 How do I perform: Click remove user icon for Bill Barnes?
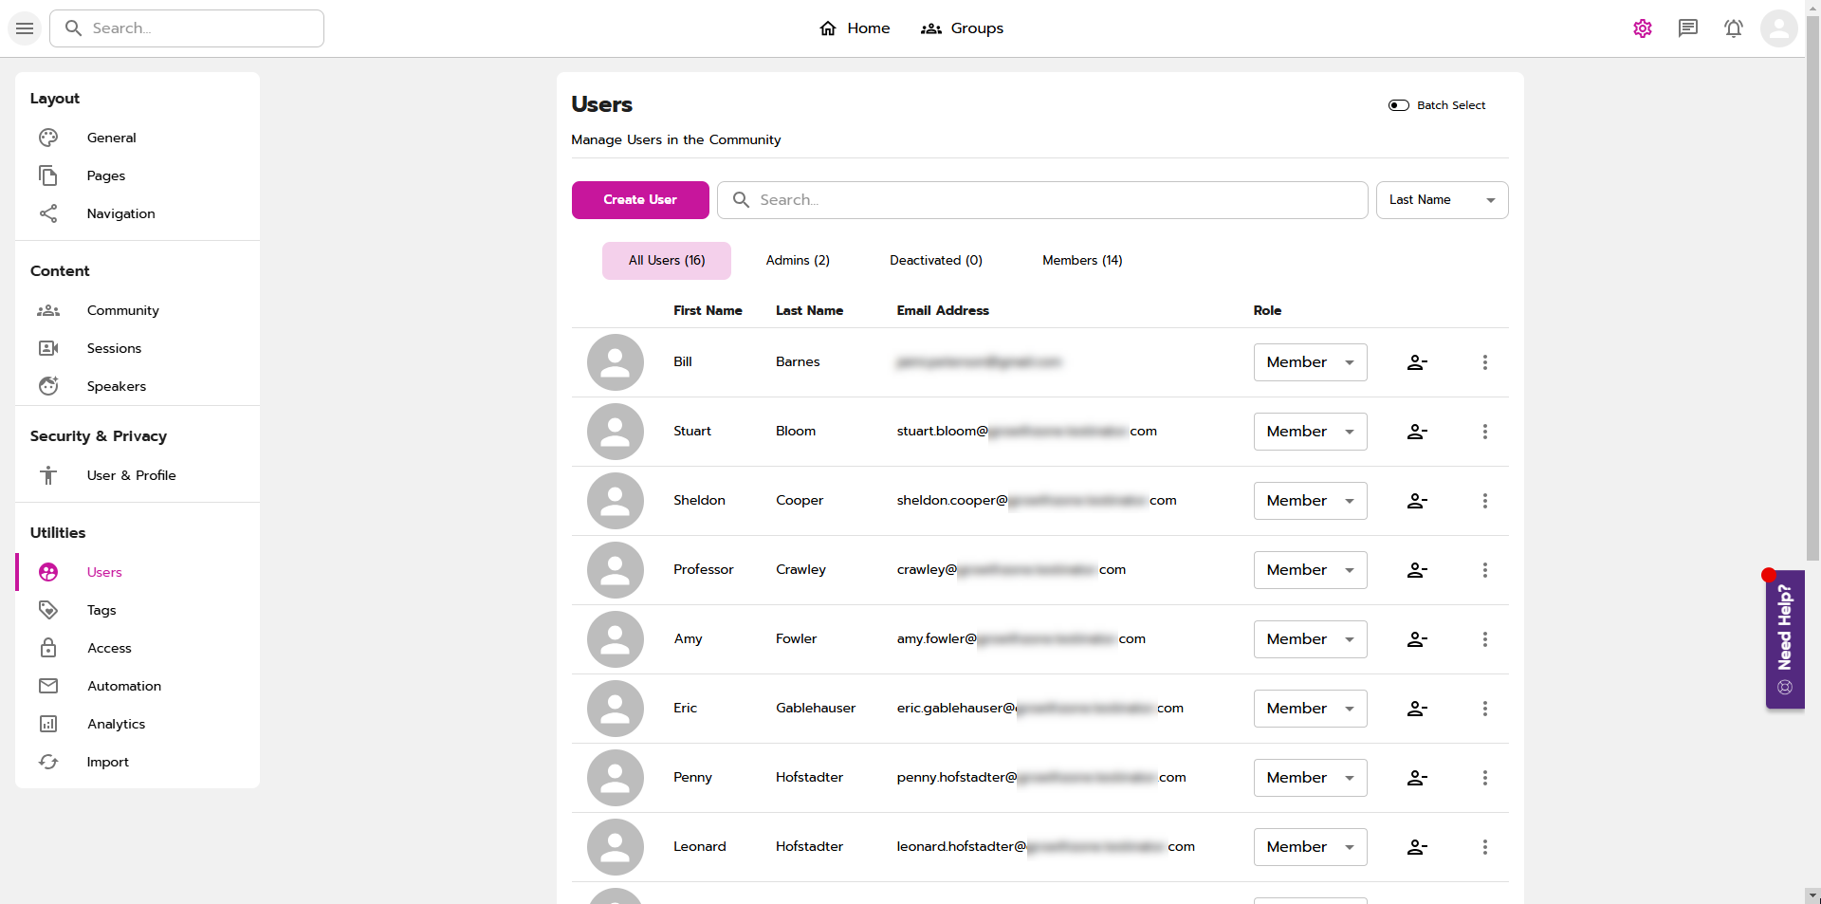point(1417,362)
